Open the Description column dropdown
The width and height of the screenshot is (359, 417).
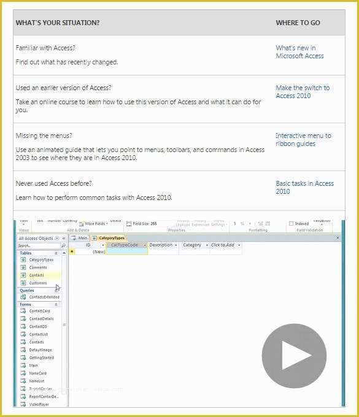point(176,245)
